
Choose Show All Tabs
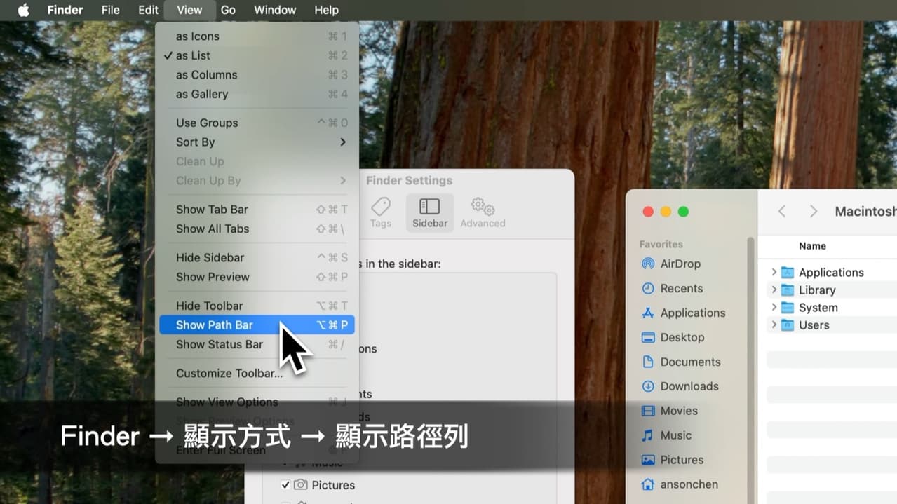257,229
